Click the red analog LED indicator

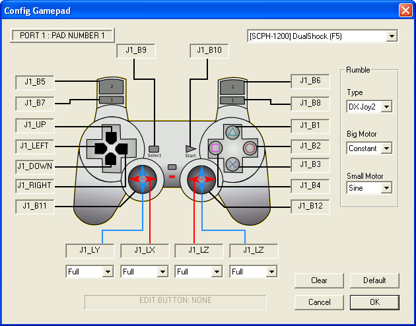point(172,176)
